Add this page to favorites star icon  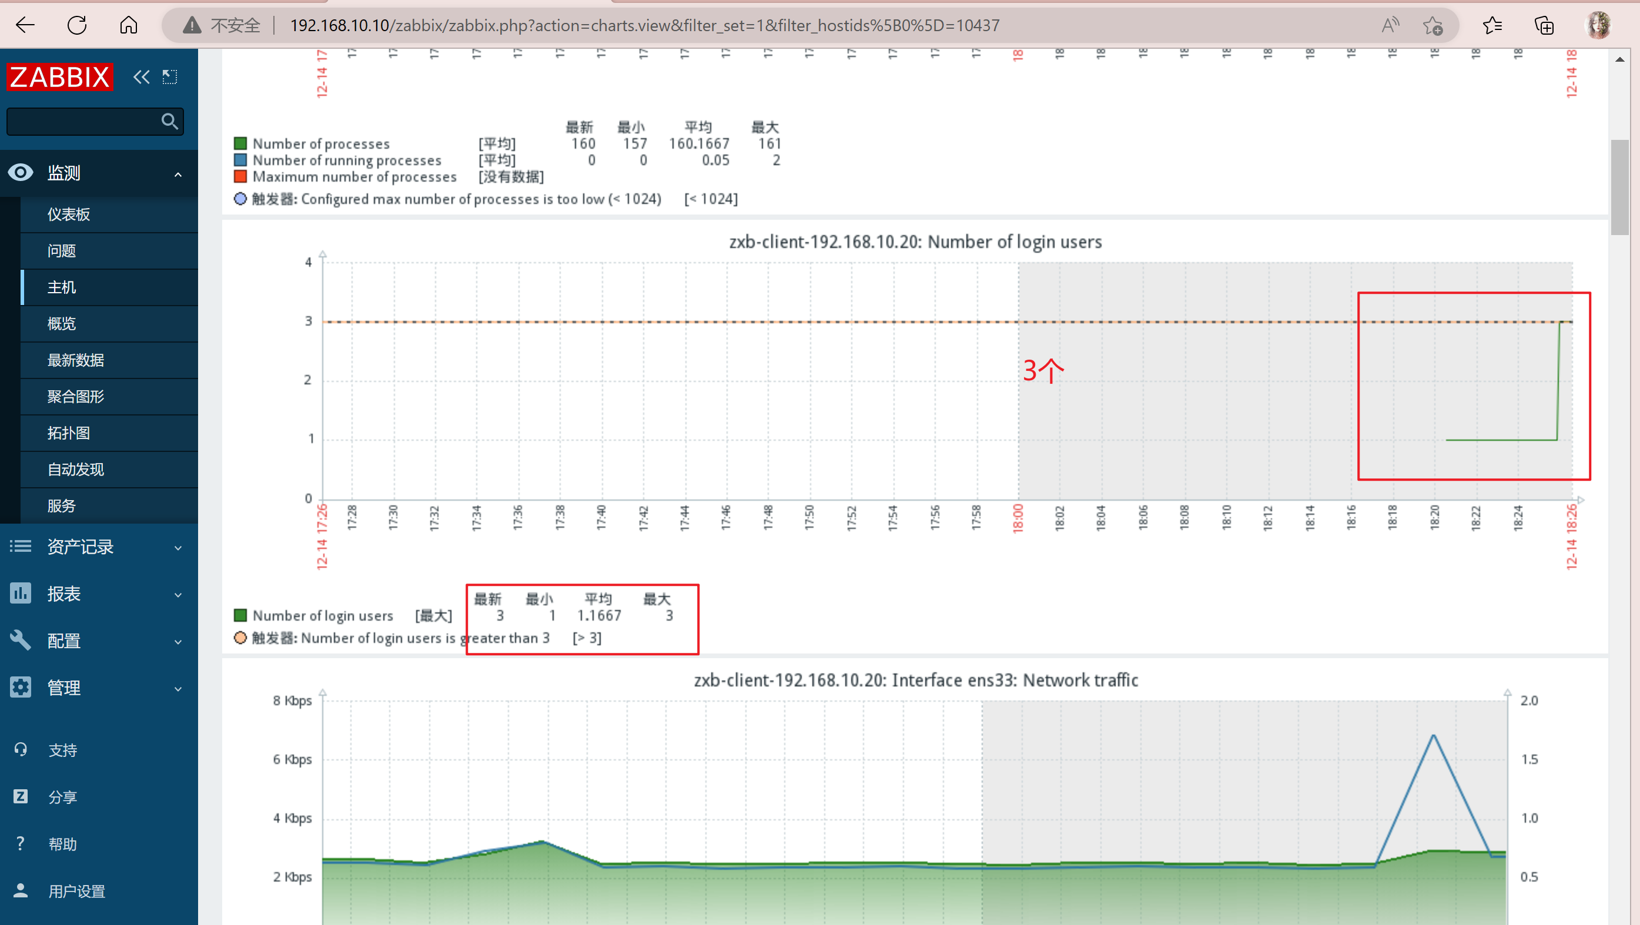click(1433, 25)
